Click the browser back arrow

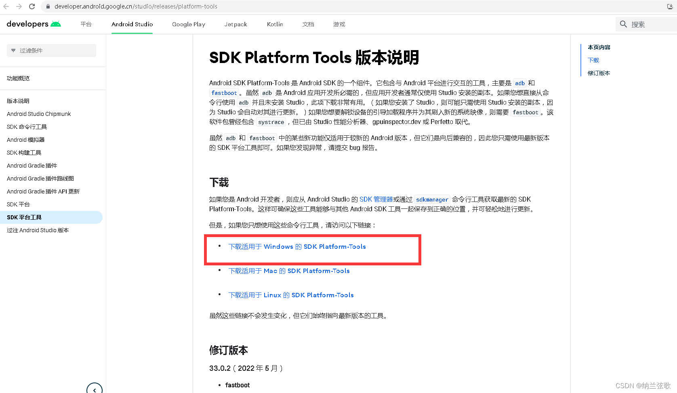click(x=6, y=6)
